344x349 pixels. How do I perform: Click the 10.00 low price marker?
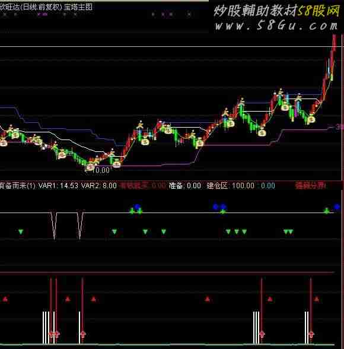[100, 170]
